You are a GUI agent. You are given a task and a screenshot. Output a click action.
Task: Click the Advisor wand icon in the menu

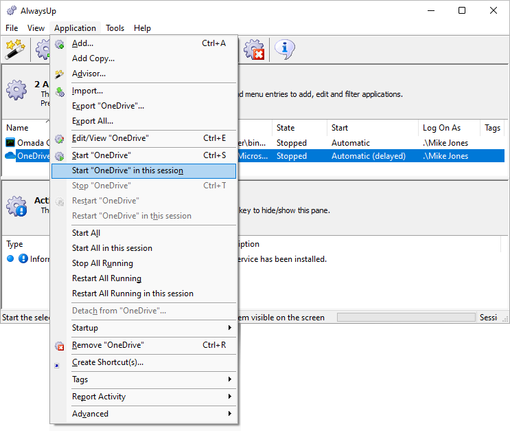pyautogui.click(x=60, y=74)
